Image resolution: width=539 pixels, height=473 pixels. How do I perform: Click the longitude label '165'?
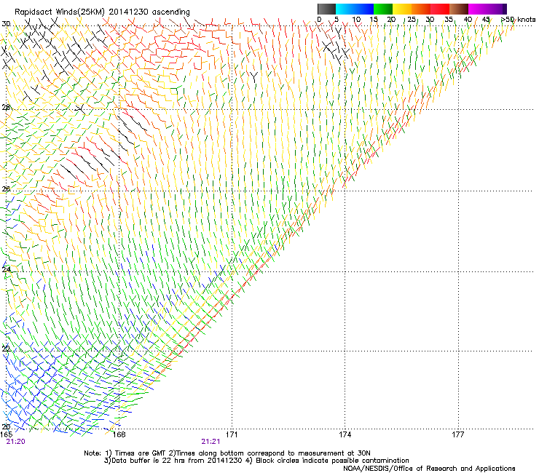pyautogui.click(x=6, y=434)
